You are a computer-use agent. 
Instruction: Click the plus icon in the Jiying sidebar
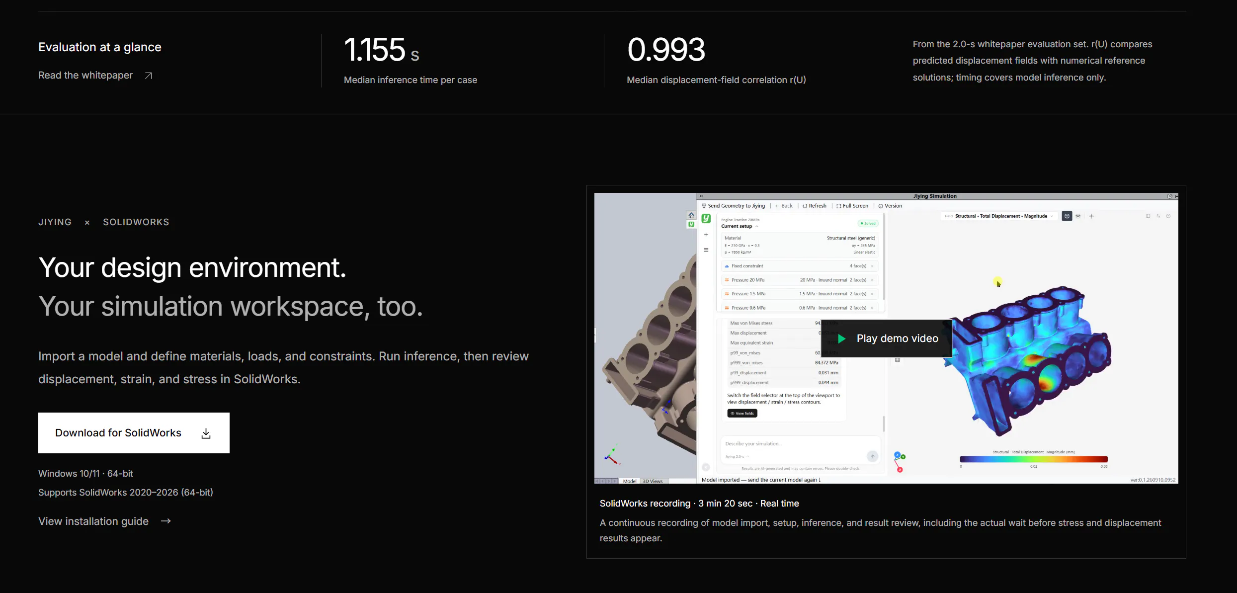pos(706,235)
